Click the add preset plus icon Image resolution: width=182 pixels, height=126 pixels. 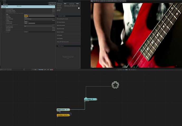pos(52,3)
